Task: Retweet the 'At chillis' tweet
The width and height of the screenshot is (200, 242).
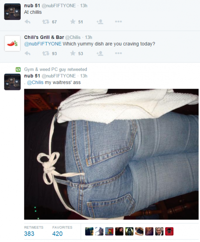Action: (46, 22)
